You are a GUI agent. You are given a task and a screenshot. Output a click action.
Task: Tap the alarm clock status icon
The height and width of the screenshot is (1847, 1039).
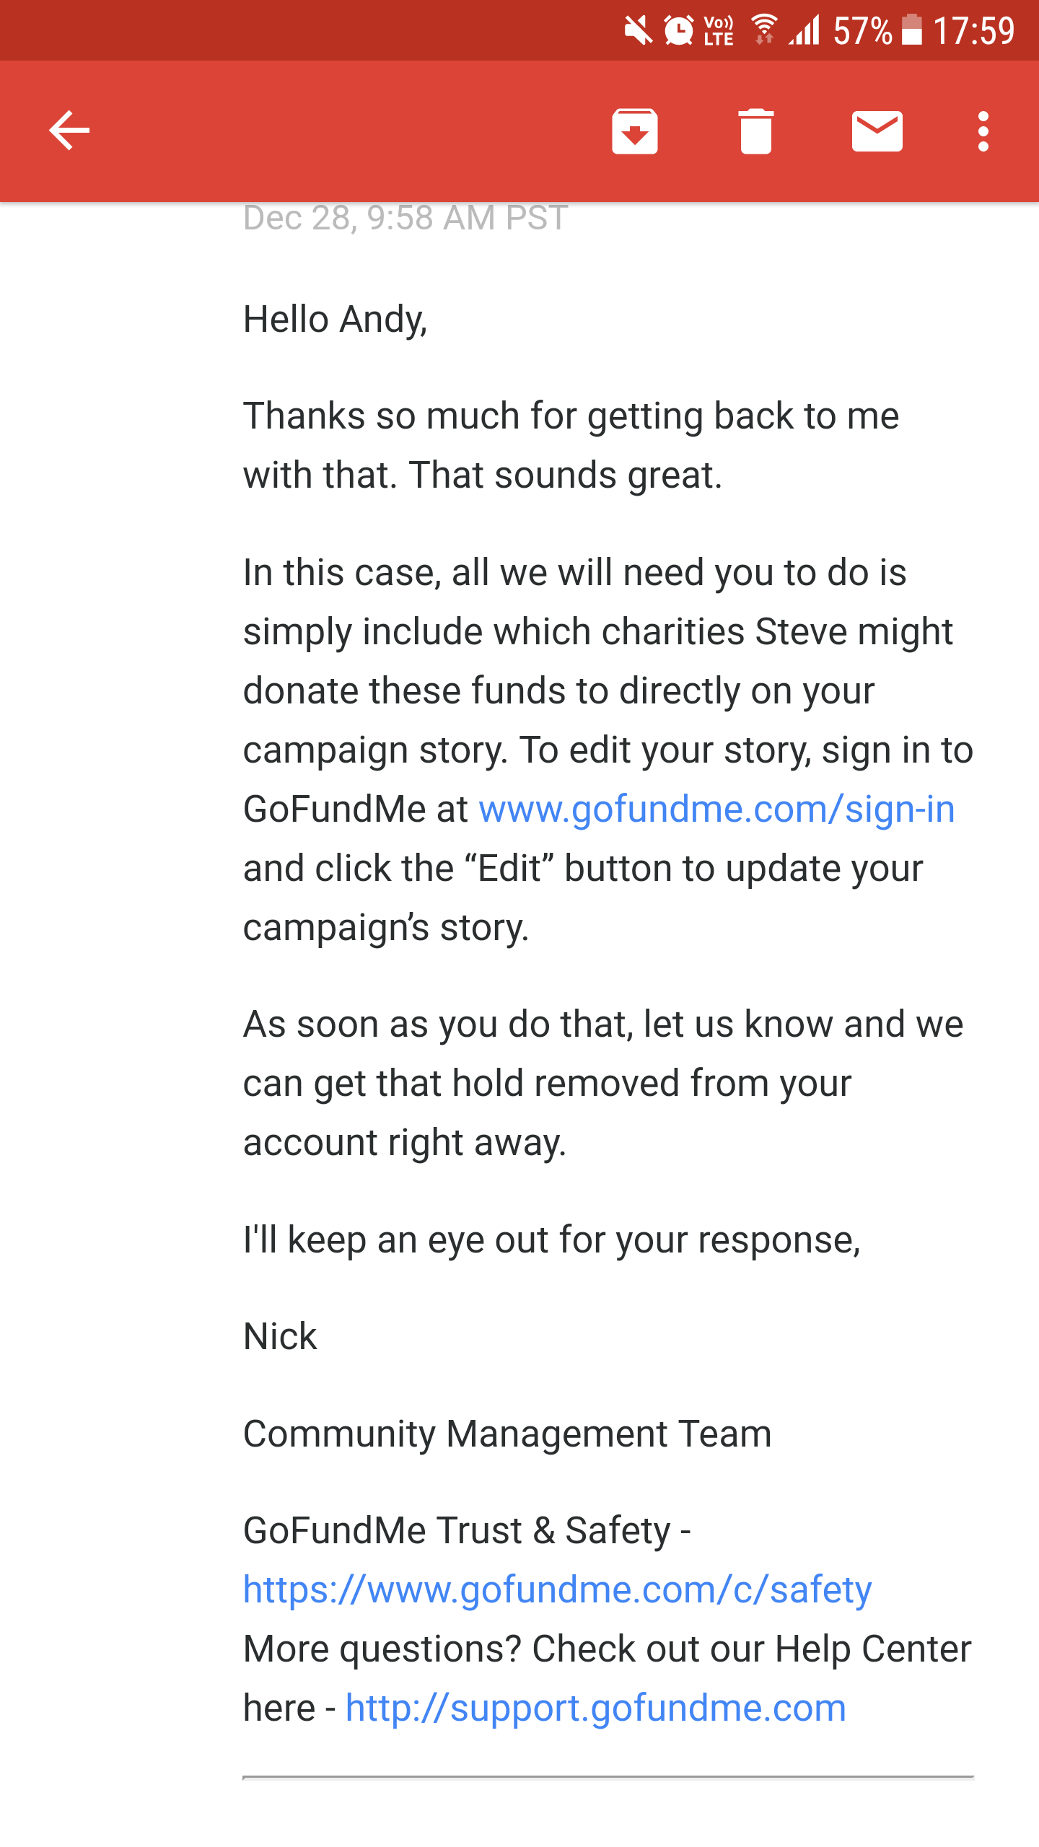tap(678, 31)
